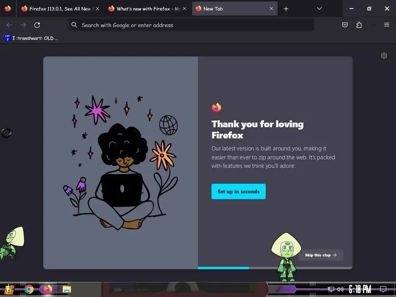Switch to the Firefox 113.0.1 release notes tab

[60, 9]
